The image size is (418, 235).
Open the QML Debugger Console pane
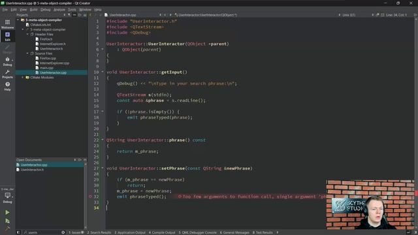(x=197, y=232)
